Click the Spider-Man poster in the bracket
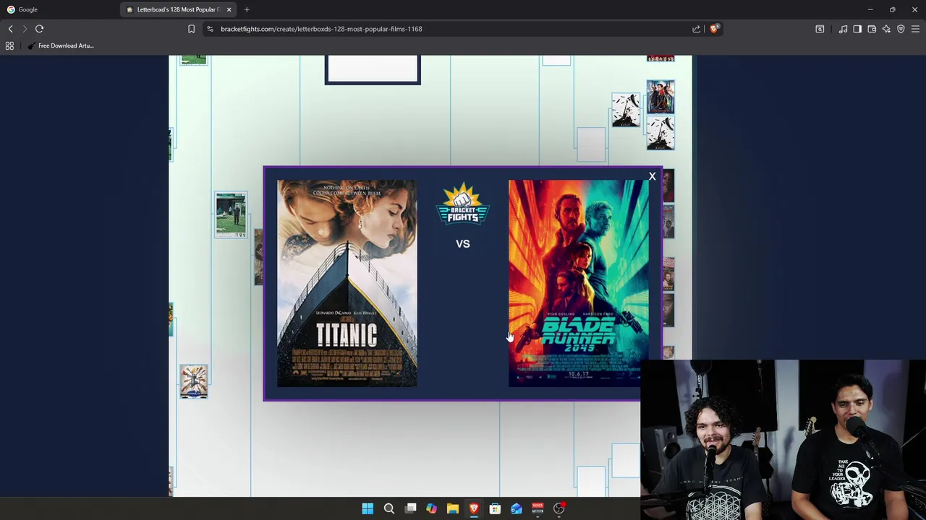This screenshot has width=926, height=520. [660, 97]
